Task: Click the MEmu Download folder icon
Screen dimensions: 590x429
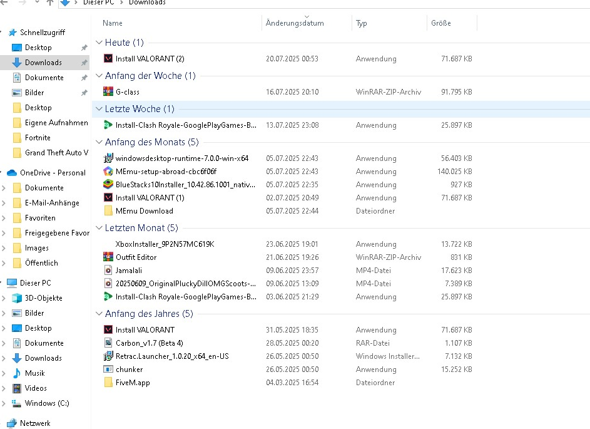Action: coord(108,210)
